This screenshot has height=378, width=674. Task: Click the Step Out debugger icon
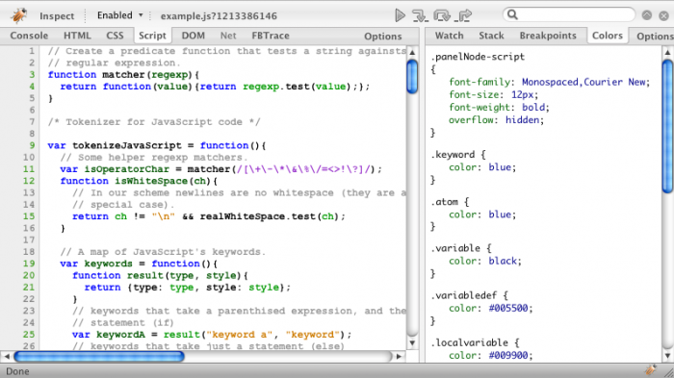coord(464,16)
